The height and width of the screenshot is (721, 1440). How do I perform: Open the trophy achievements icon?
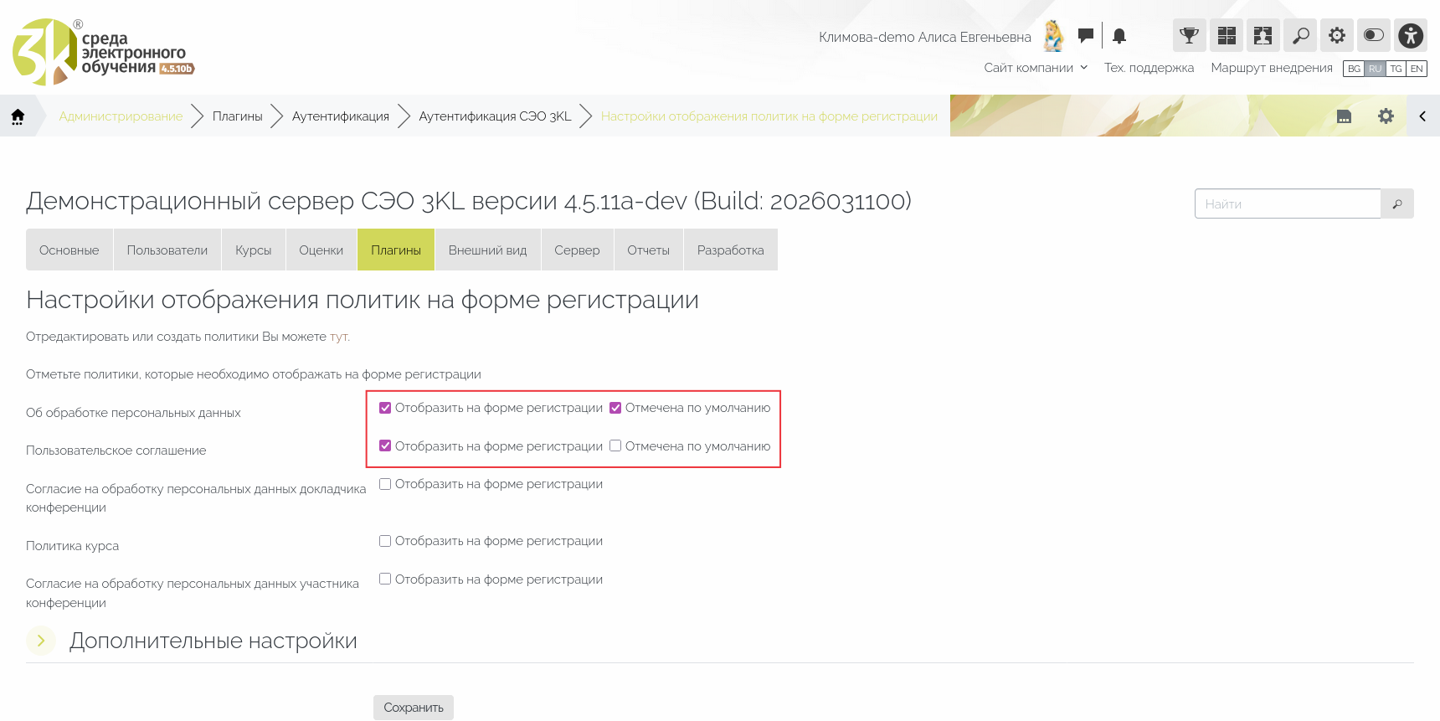click(1189, 35)
